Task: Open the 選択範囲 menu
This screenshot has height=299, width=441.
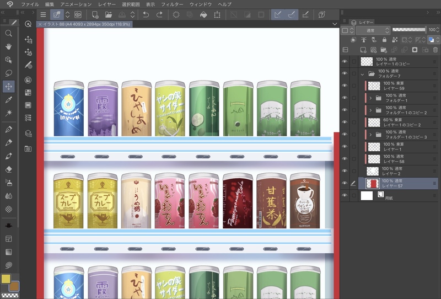Action: (x=130, y=4)
